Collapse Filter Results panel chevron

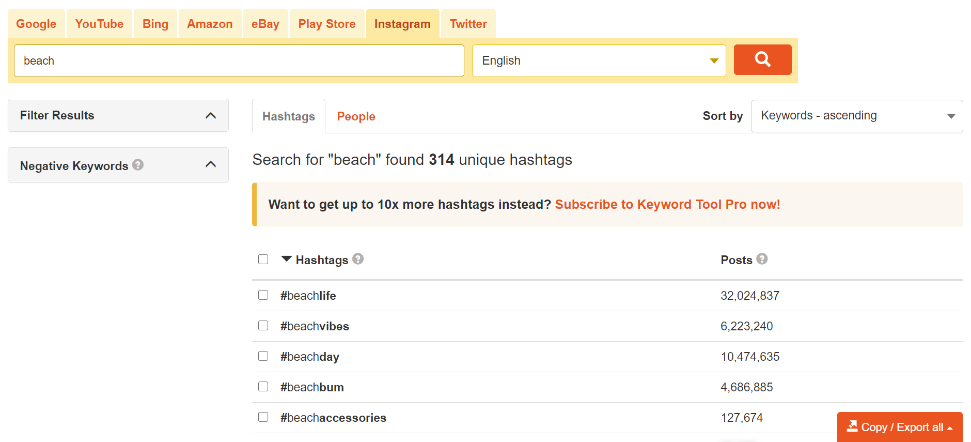[211, 115]
